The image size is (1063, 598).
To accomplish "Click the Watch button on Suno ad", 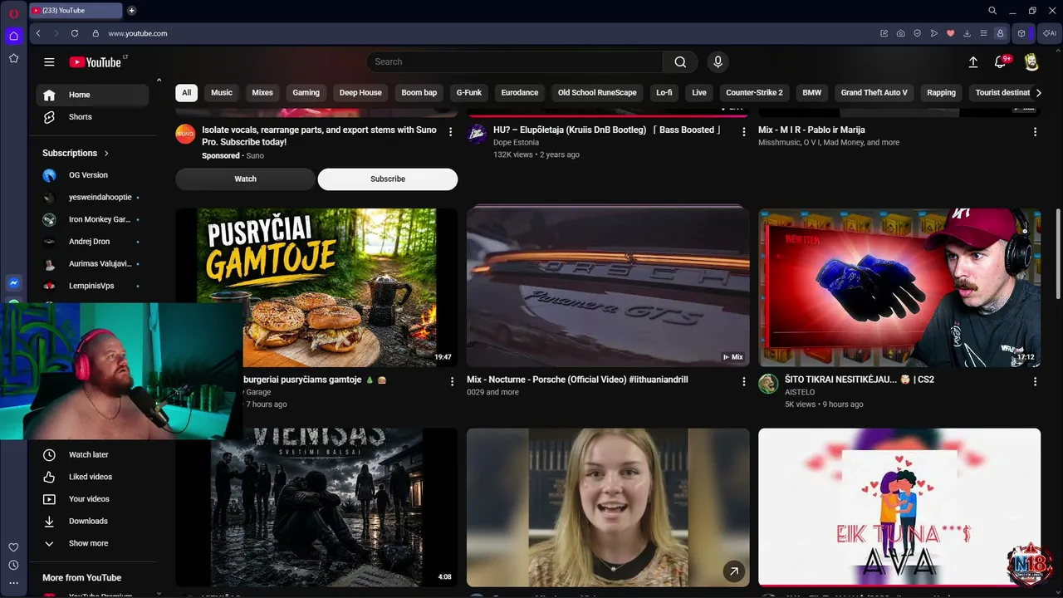I will click(x=245, y=179).
